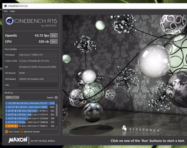Run the CPU benchmark

point(53,42)
